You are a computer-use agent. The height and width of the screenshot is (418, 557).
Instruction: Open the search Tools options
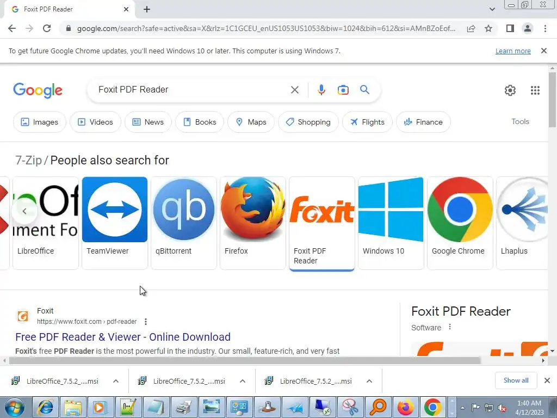[520, 121]
